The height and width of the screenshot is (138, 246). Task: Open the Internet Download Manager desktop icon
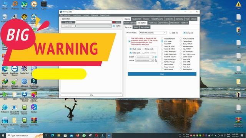(5, 83)
